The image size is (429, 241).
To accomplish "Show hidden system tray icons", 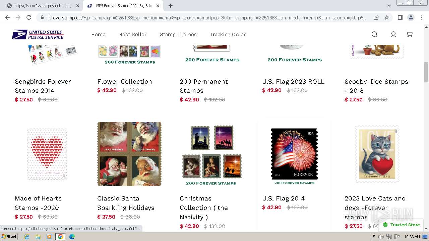I will point(374,236).
